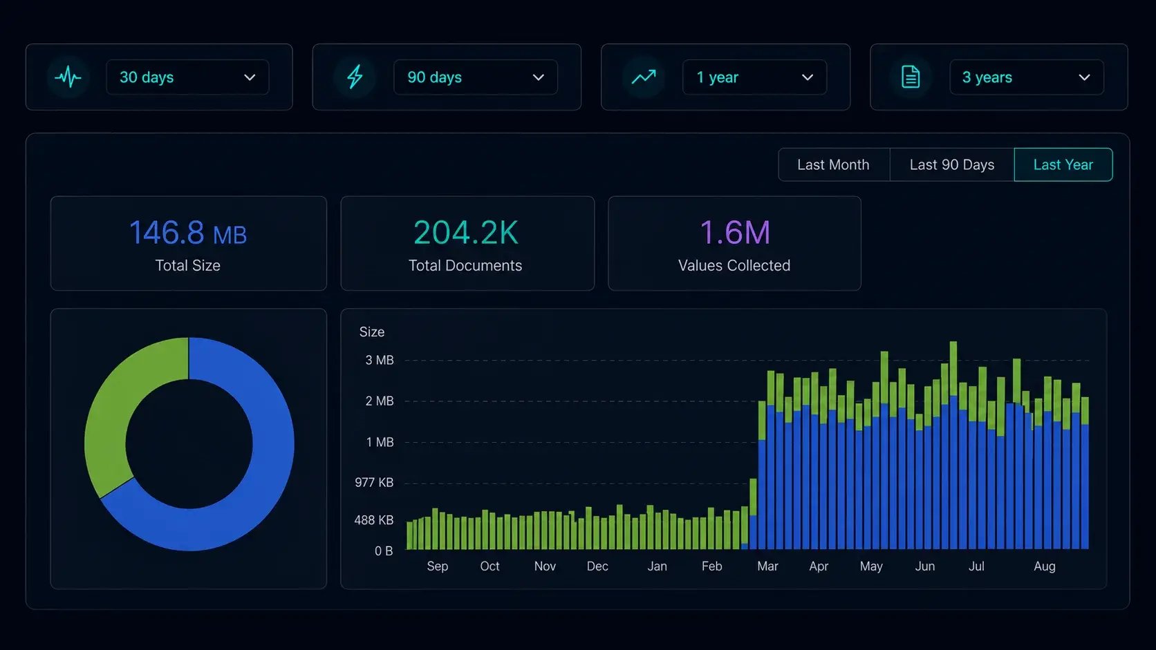Select the Last Year range
Viewport: 1156px width, 650px height.
[1063, 164]
